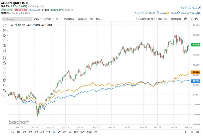The width and height of the screenshot is (203, 136).
Task: Open the Actions dropdown menu
Action: pyautogui.click(x=186, y=13)
